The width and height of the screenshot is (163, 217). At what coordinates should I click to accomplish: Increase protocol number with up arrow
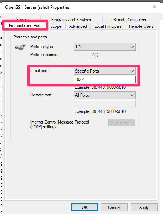(98, 54)
